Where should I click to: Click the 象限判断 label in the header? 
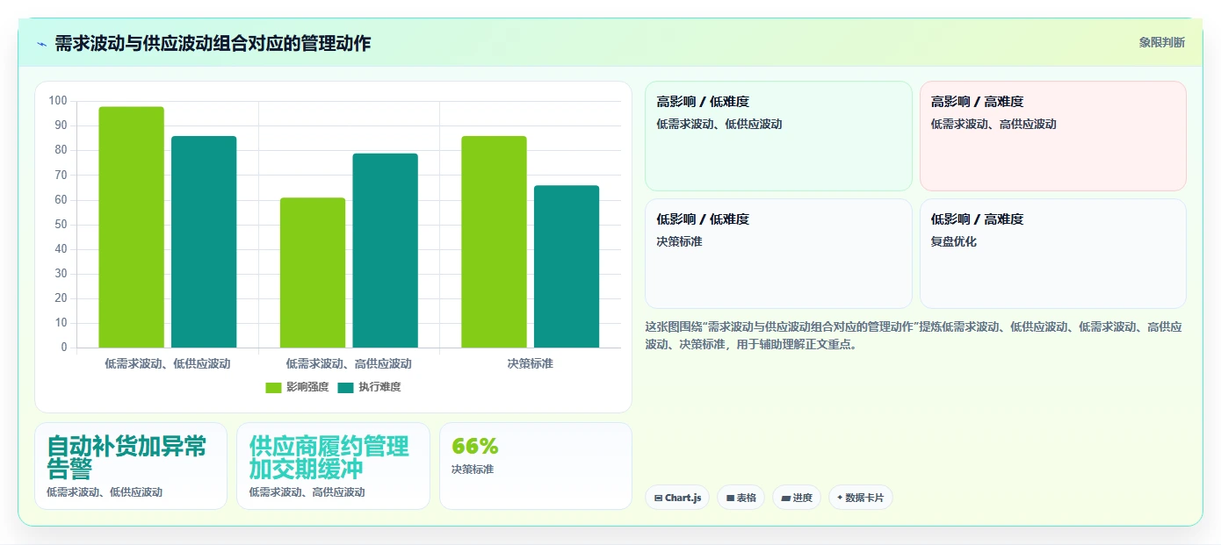pyautogui.click(x=1161, y=42)
